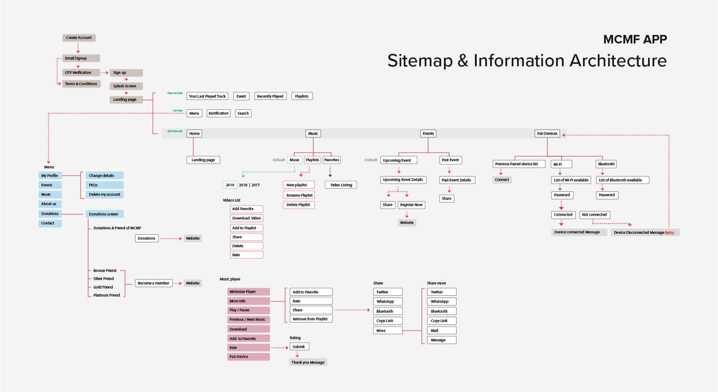
Task: Click the Create Account box
Action: tap(79, 38)
